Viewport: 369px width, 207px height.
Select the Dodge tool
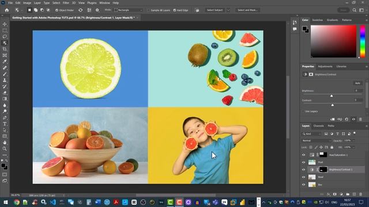pos(5,111)
